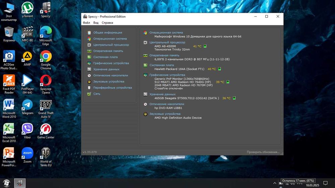Image resolution: width=335 pixels, height=188 pixels.
Task: Select the Zoom desktop icon
Action: (27, 156)
